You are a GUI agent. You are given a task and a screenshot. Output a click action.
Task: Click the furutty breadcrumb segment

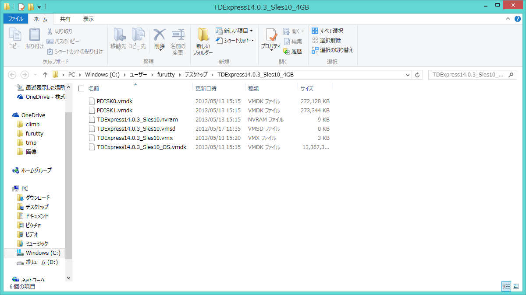(x=166, y=75)
